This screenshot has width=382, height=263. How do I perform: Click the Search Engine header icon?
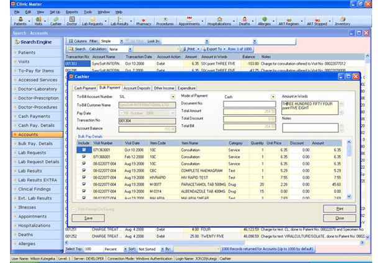pos(17,42)
